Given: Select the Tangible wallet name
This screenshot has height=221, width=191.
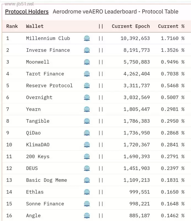Looking at the screenshot, I should pyautogui.click(x=38, y=121).
